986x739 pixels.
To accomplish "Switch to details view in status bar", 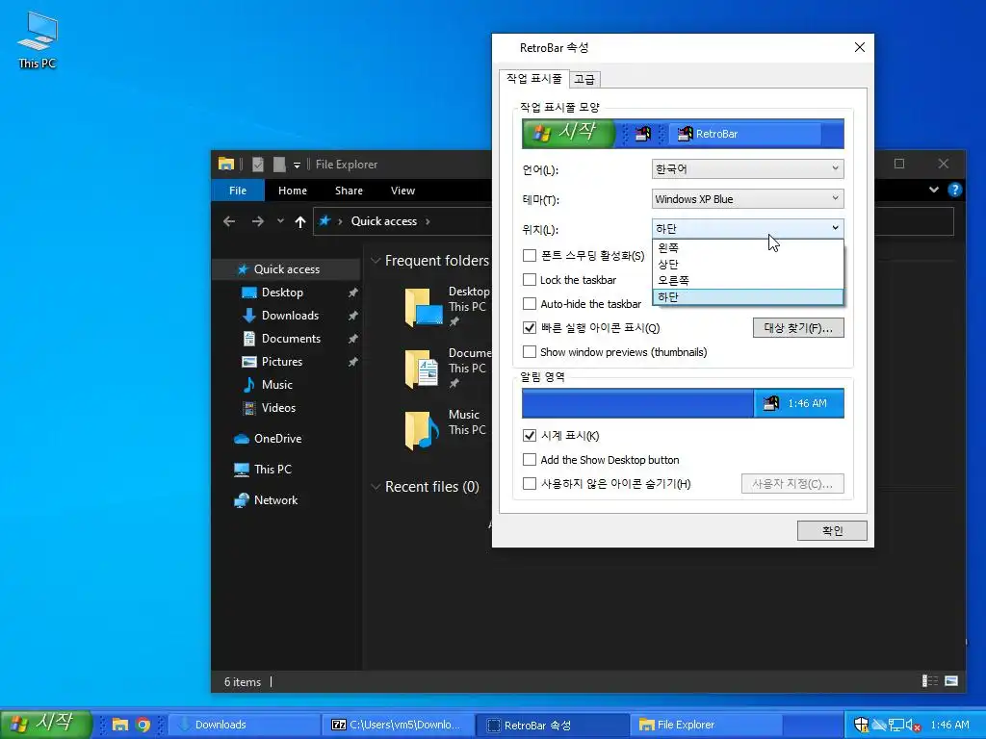I will [929, 680].
